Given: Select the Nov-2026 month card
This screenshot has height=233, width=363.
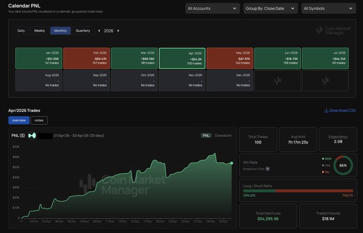Looking at the screenshot, I should pos(182,81).
